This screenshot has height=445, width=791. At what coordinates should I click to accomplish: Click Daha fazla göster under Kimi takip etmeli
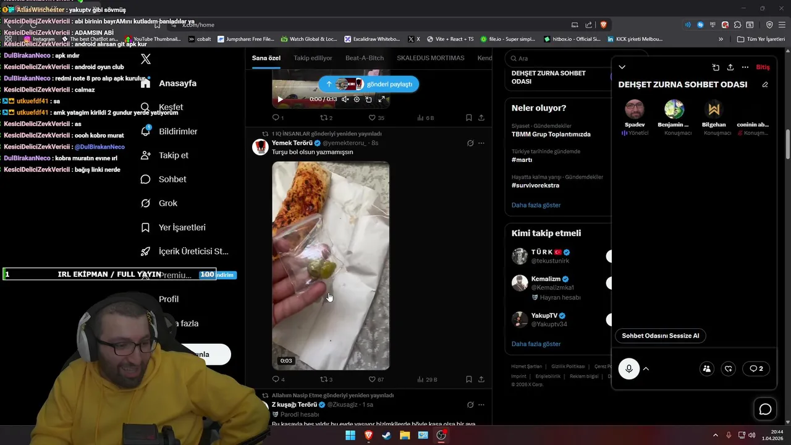click(x=536, y=344)
